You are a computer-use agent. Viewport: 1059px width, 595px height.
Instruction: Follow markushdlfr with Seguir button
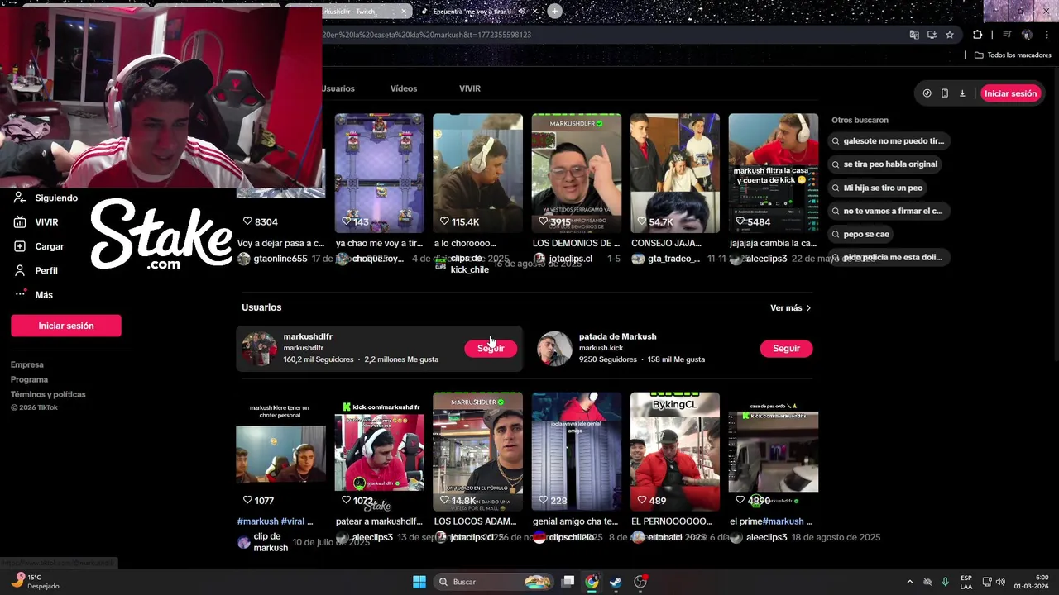(x=491, y=349)
